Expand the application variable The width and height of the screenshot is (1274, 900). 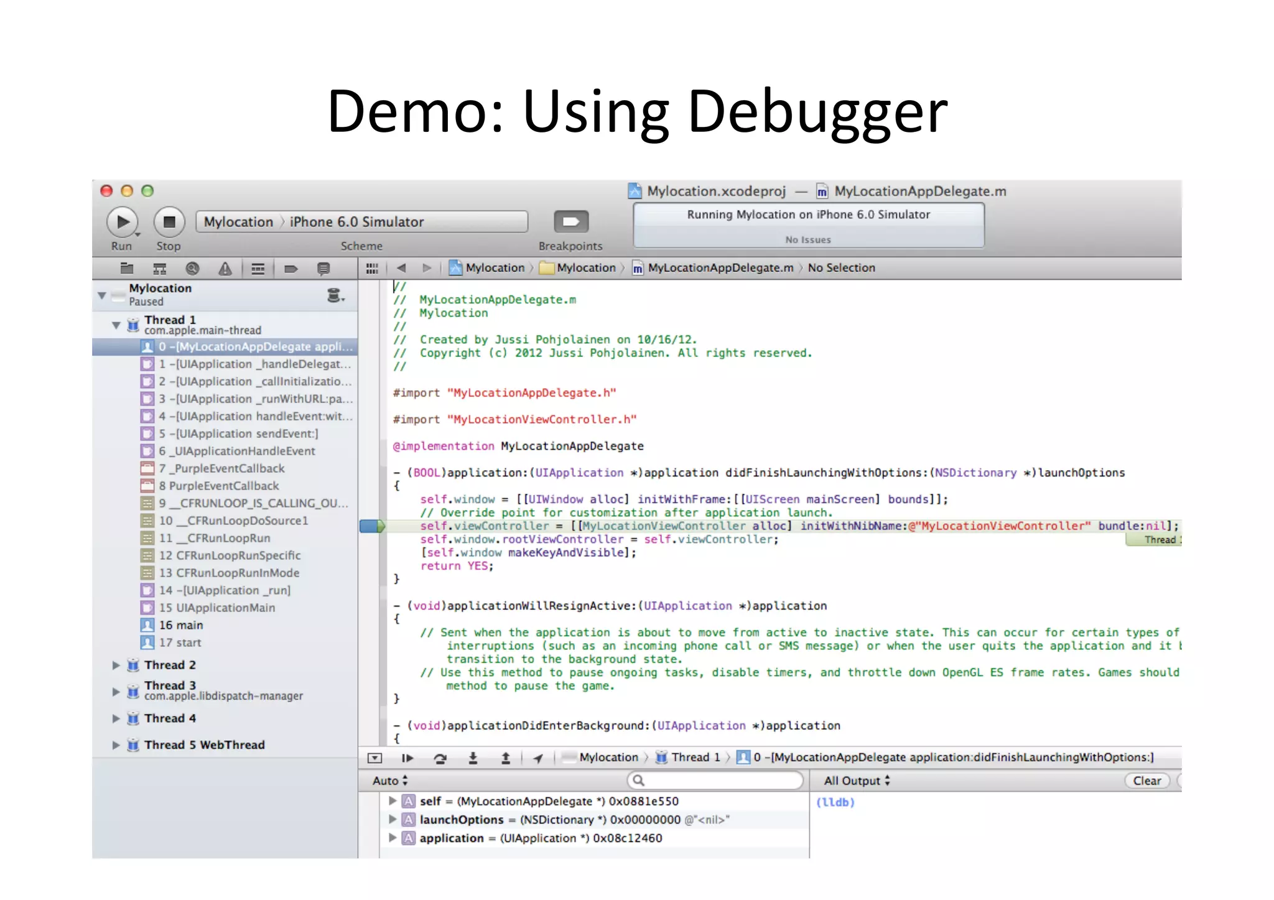tap(393, 838)
